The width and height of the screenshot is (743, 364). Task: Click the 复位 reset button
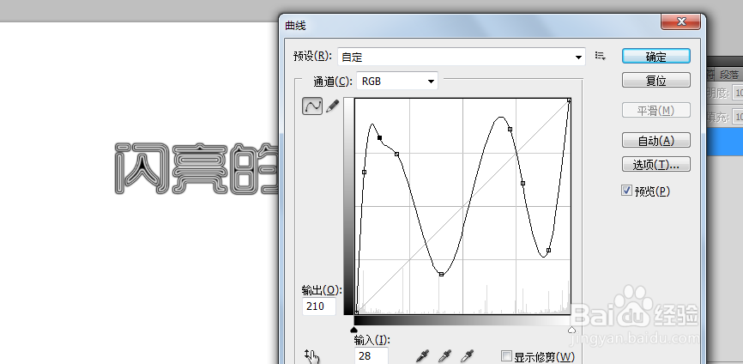tap(656, 80)
